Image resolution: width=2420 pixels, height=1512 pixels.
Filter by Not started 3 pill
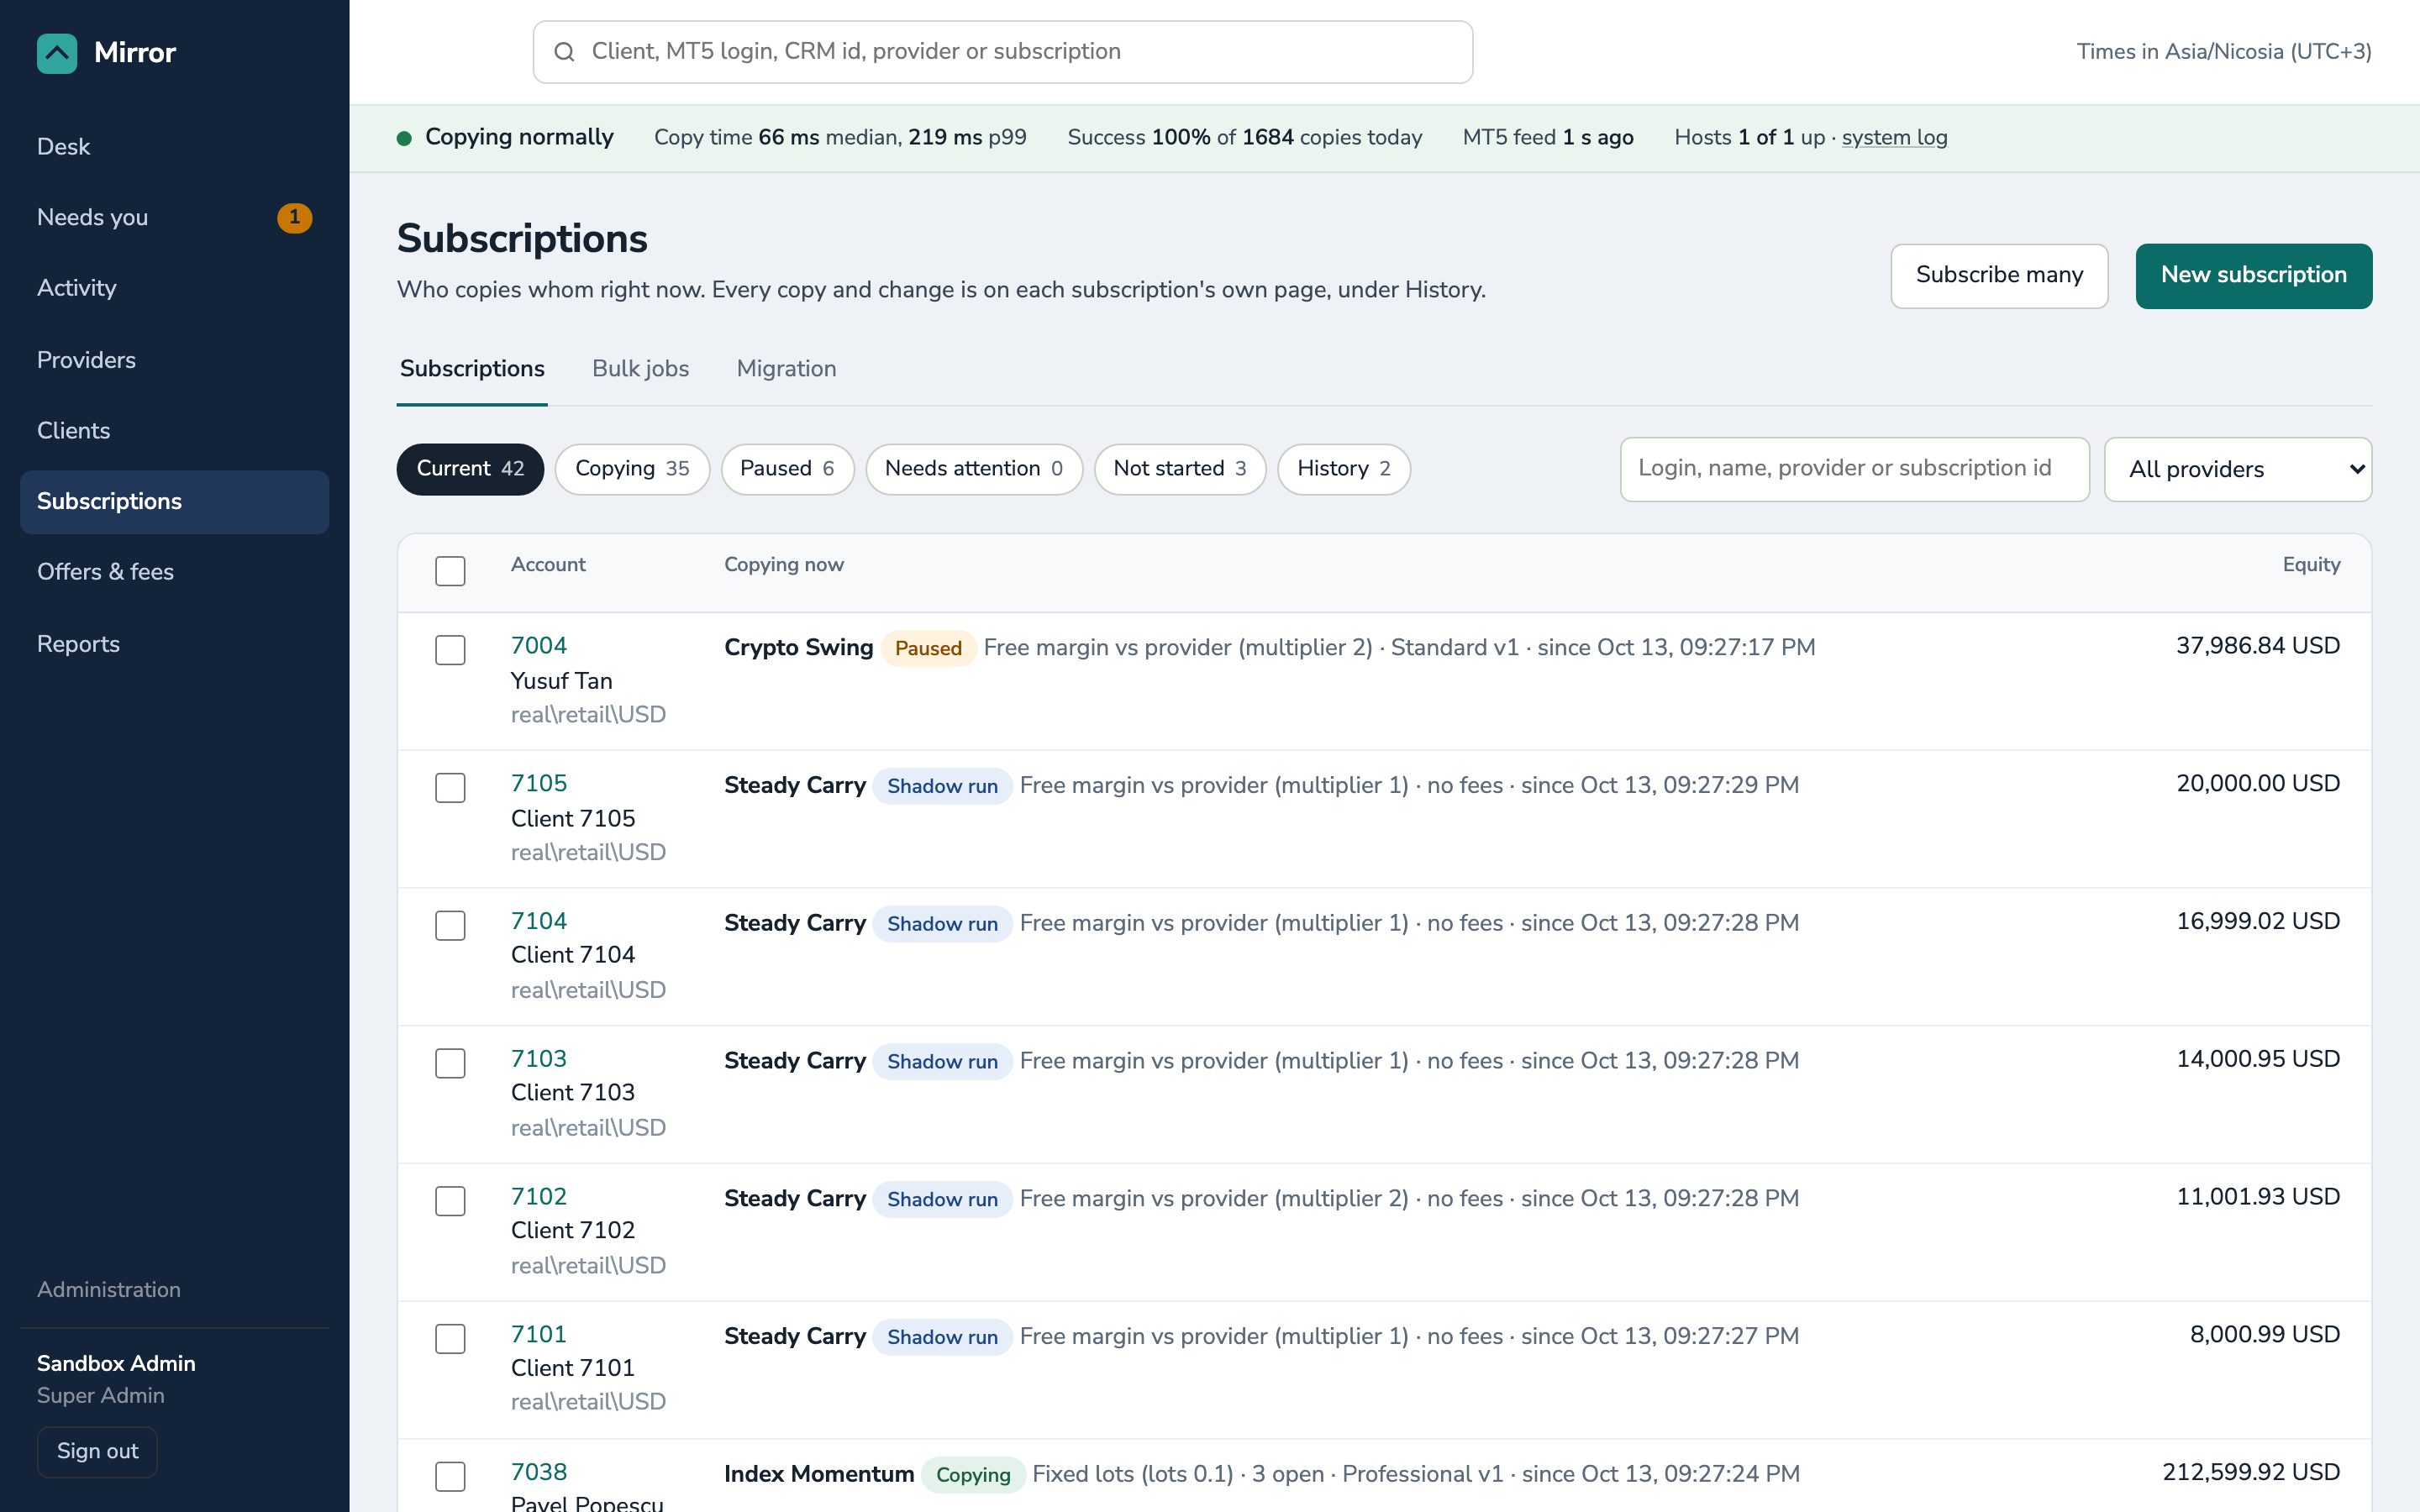click(1179, 469)
